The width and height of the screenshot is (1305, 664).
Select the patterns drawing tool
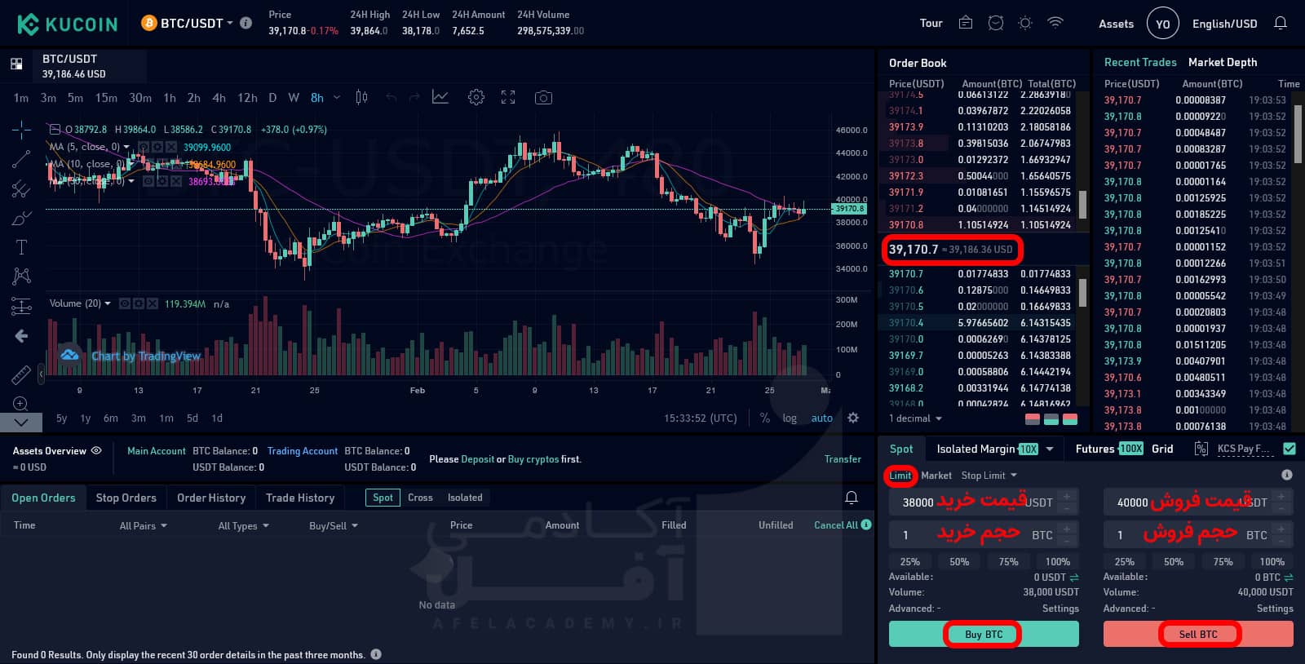pyautogui.click(x=21, y=277)
